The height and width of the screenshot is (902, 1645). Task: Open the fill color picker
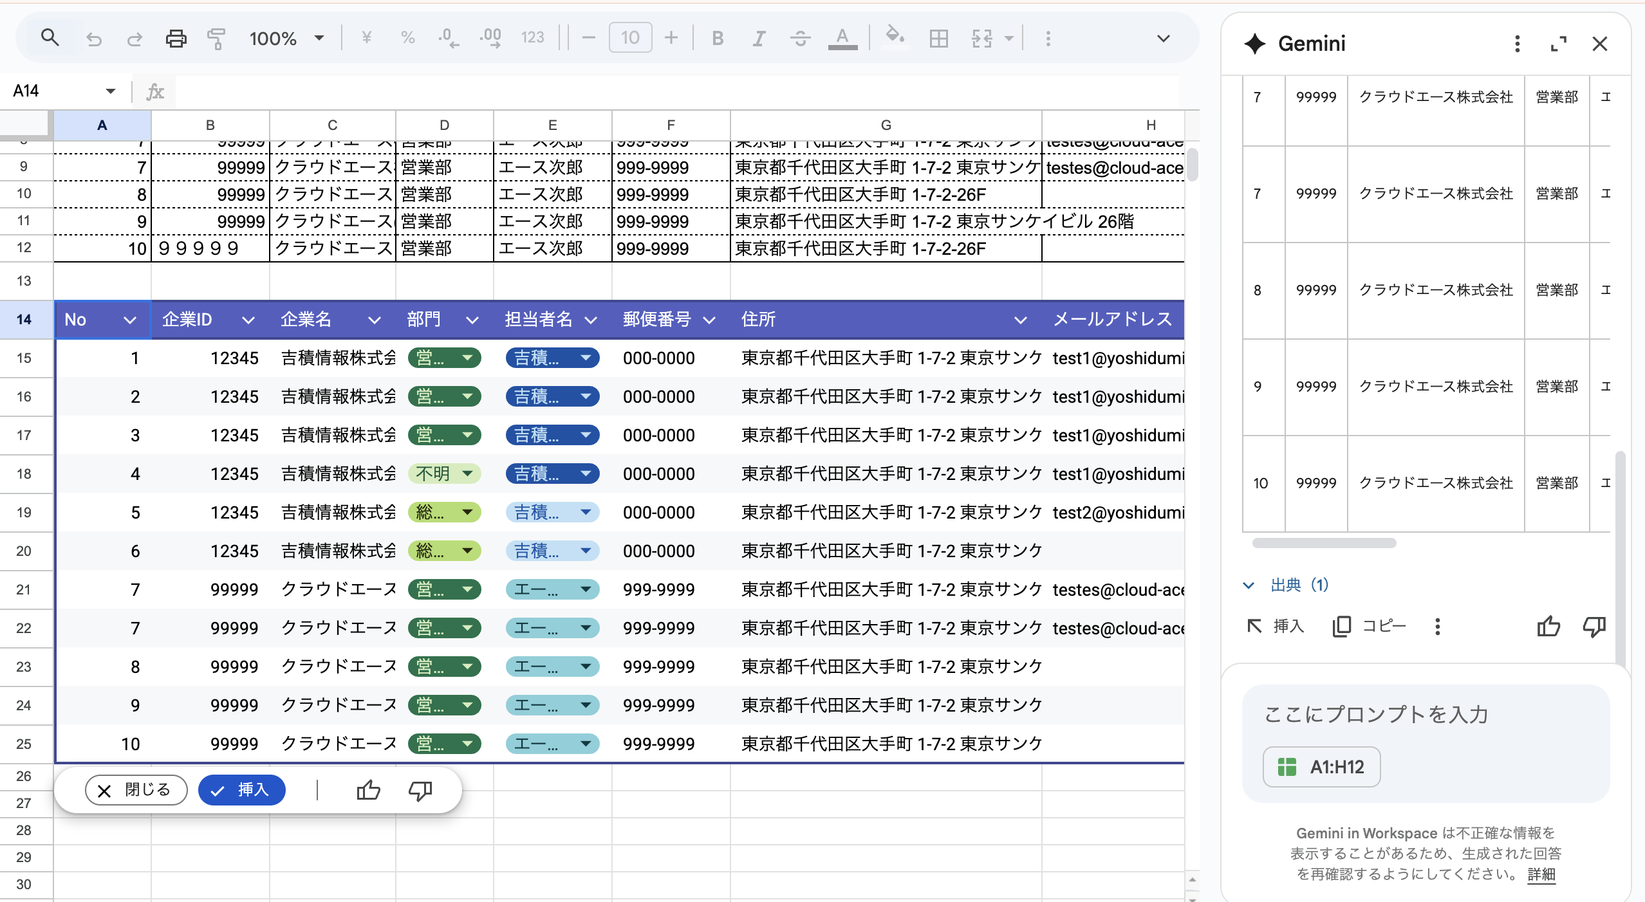pos(895,37)
